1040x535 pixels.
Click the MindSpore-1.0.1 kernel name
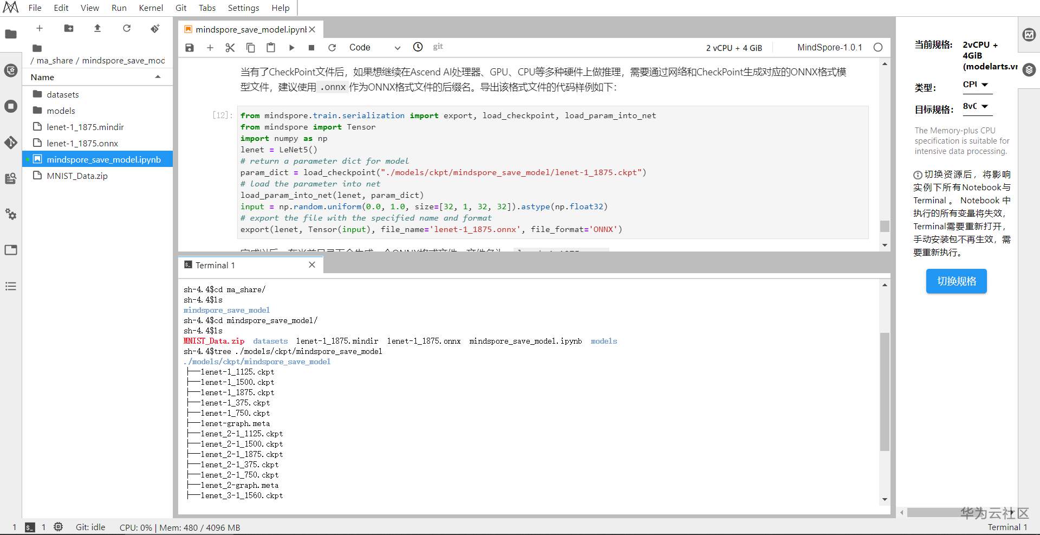click(830, 48)
